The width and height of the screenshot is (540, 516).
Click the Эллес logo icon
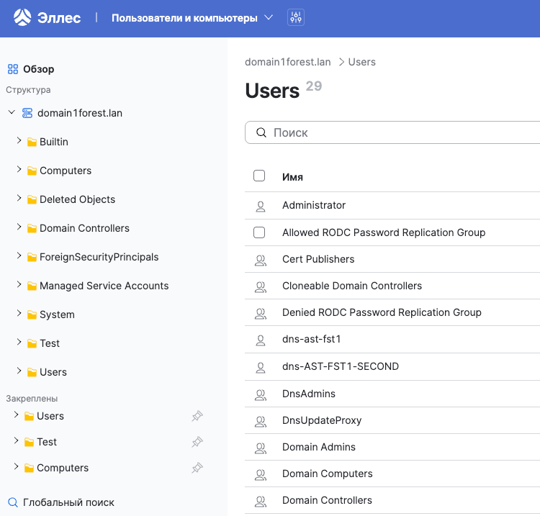tap(23, 17)
